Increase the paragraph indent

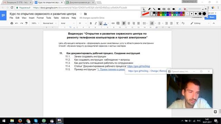pyautogui.click(x=171, y=23)
